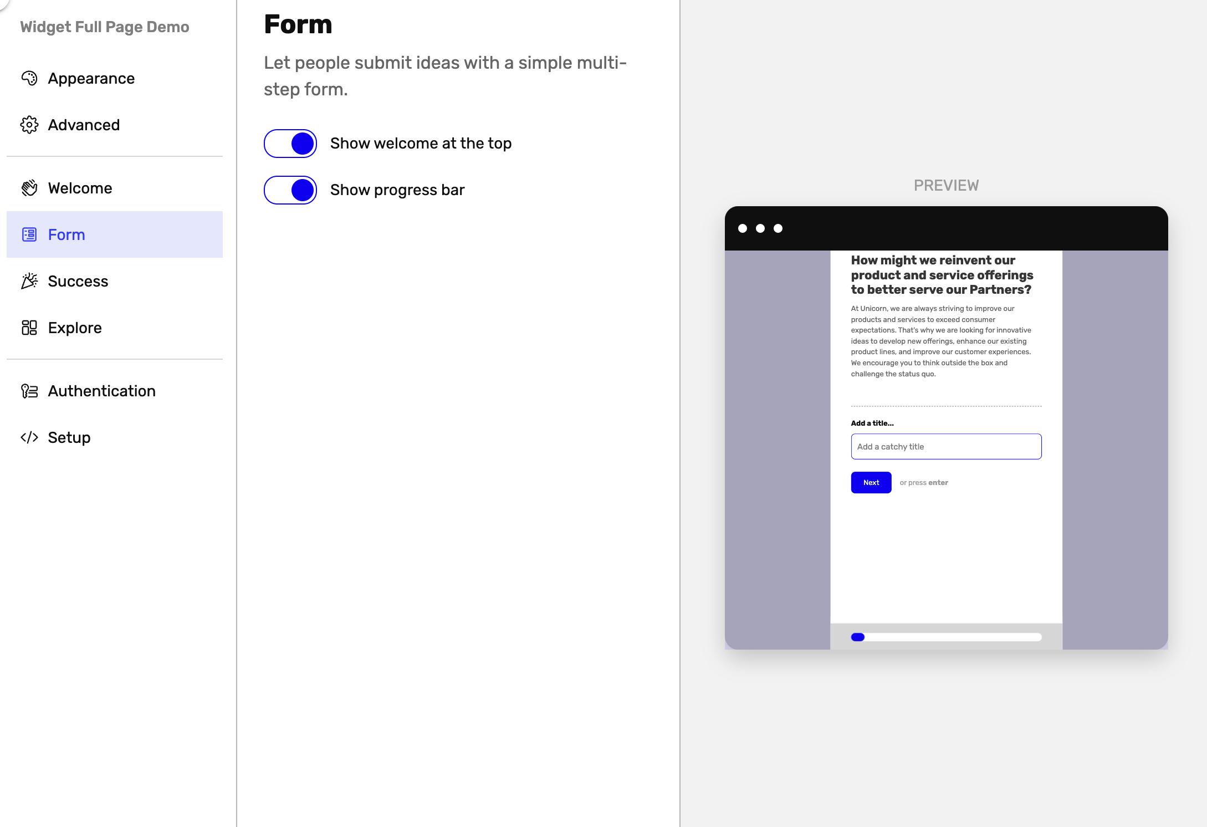The width and height of the screenshot is (1207, 827).
Task: Disable Show welcome at the top toggle
Action: (x=290, y=144)
